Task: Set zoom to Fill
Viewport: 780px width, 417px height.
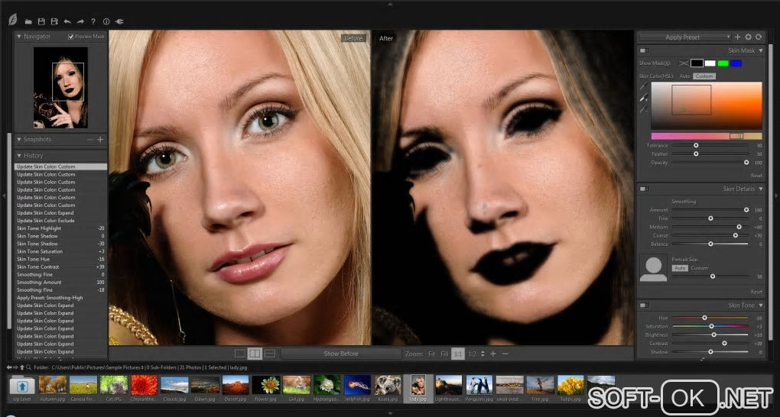Action: click(x=444, y=354)
